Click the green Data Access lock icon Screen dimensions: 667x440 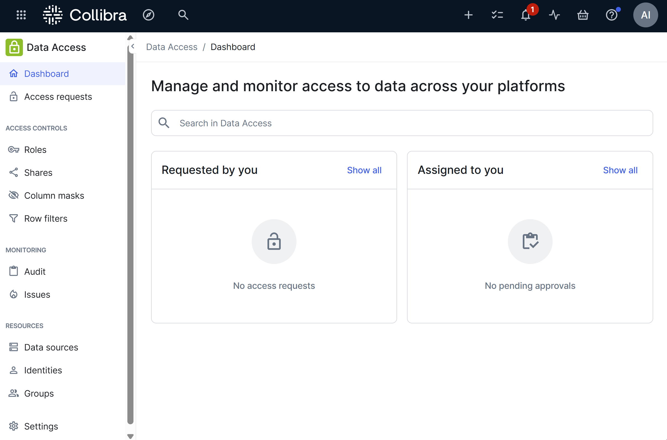point(14,48)
